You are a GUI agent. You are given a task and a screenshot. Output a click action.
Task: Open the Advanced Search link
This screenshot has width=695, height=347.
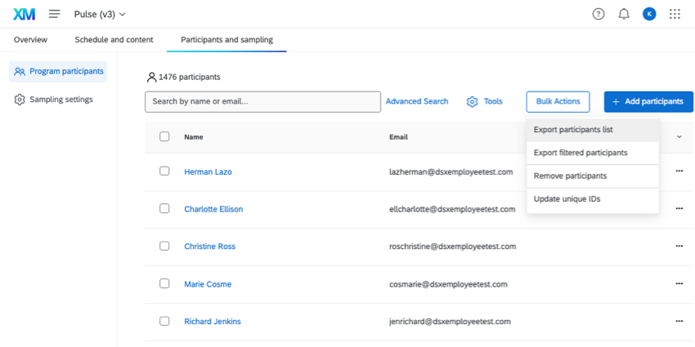[x=417, y=101]
